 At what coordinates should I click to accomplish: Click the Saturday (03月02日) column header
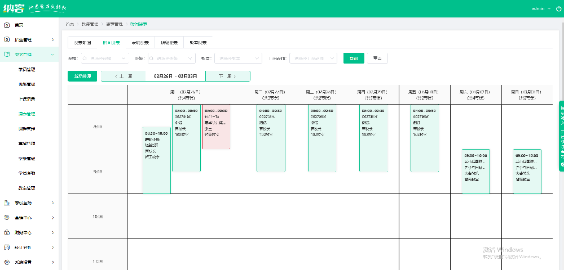476,94
